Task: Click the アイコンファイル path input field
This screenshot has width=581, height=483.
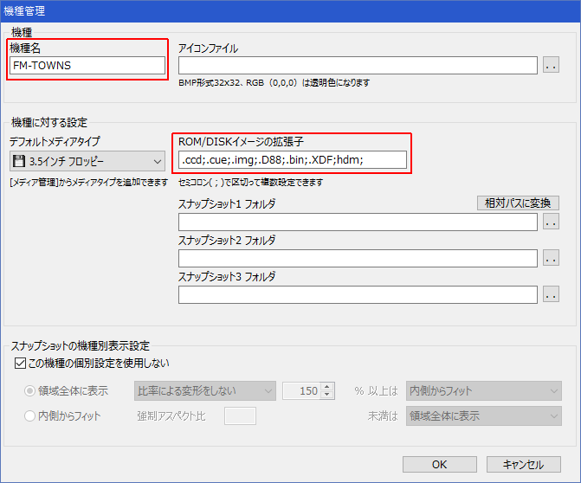Action: coord(358,66)
